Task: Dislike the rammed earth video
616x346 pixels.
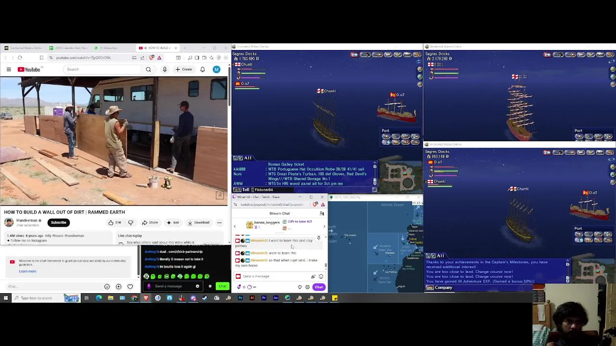Action: point(130,222)
